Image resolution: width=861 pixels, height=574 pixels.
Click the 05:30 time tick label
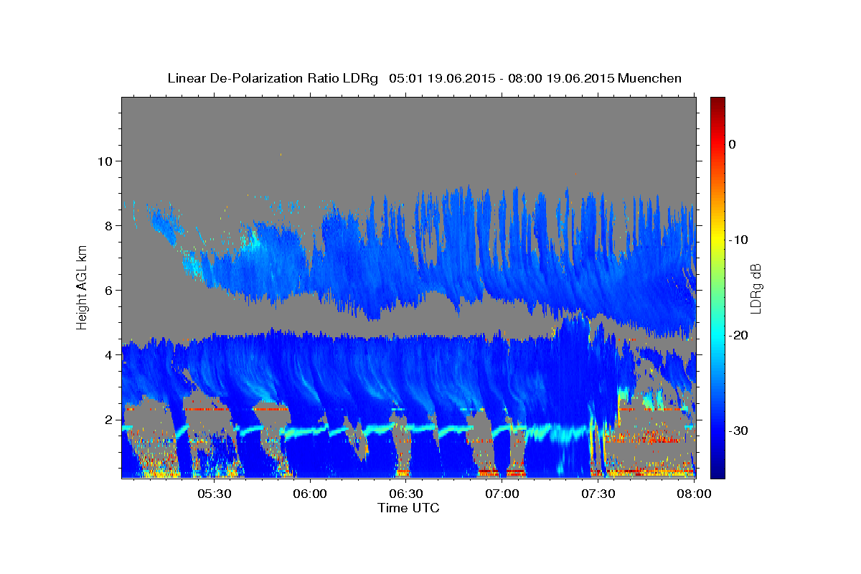(x=215, y=494)
